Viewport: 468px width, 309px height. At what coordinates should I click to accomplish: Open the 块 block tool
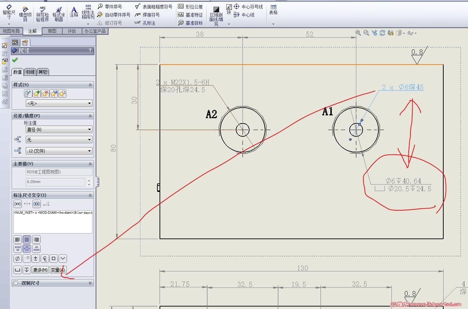[229, 10]
